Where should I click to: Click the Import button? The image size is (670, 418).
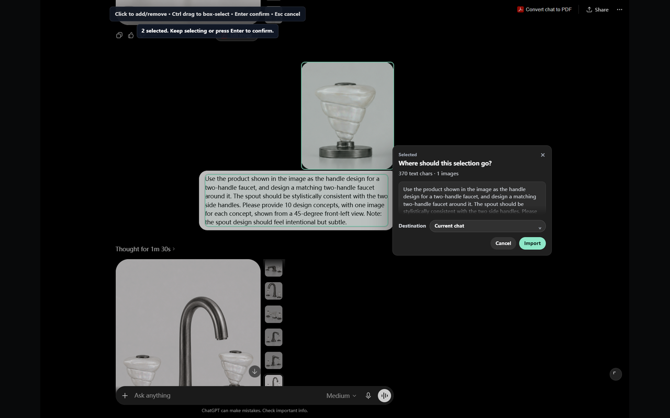coord(532,243)
